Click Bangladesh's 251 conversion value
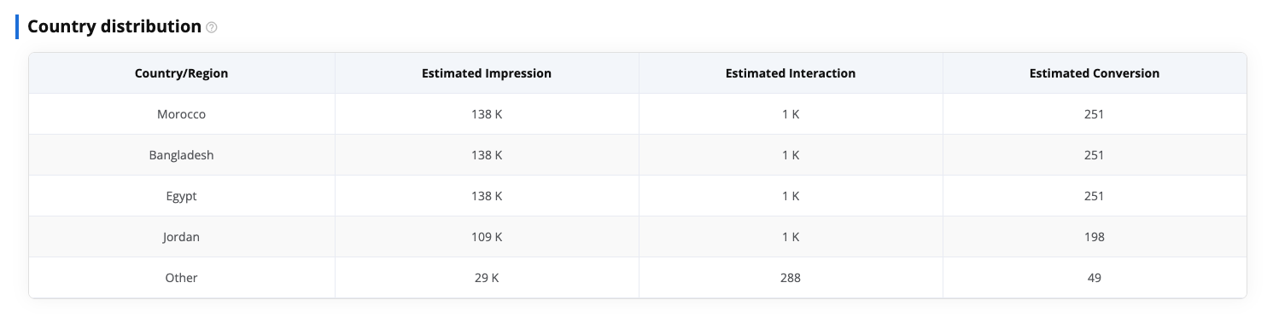The height and width of the screenshot is (323, 1273). [x=1095, y=155]
